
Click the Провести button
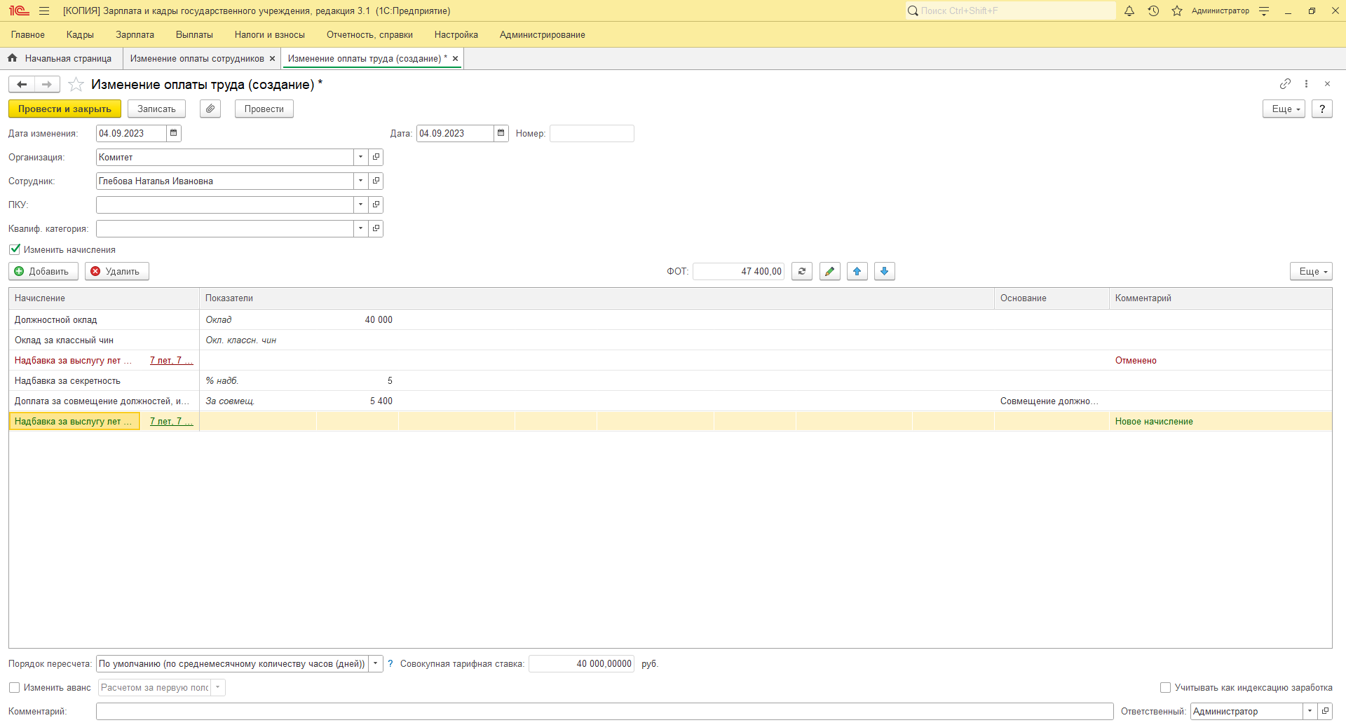point(264,109)
